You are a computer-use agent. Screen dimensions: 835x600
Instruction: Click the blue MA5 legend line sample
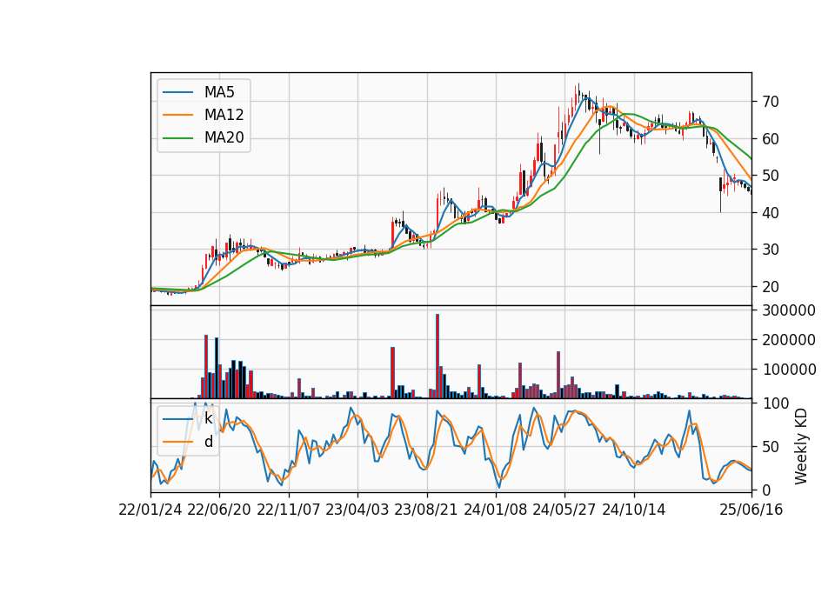point(177,92)
